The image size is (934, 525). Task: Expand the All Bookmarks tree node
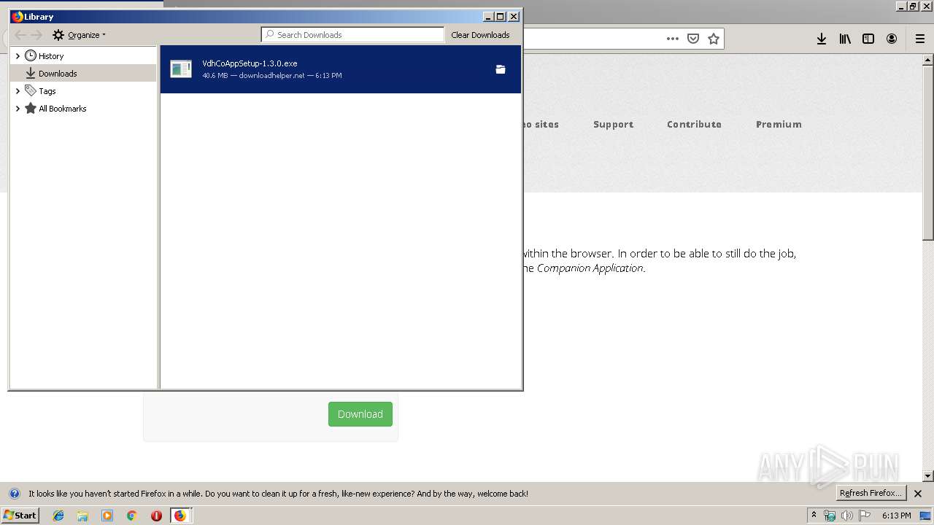tap(18, 109)
